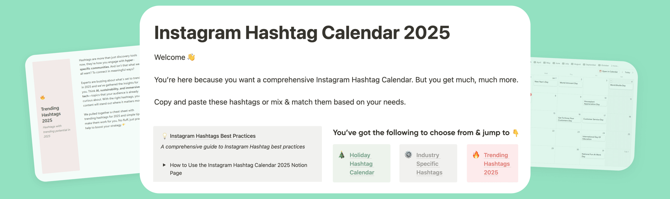
Task: Click the gear icon next to Industry Specific Hashtags
Action: click(408, 155)
